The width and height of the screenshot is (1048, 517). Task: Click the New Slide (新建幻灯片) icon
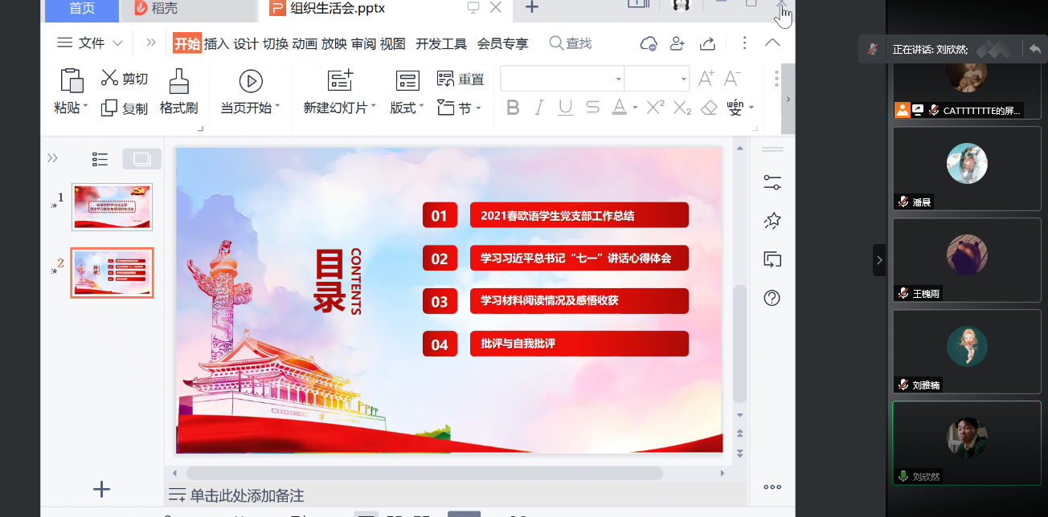coord(340,80)
